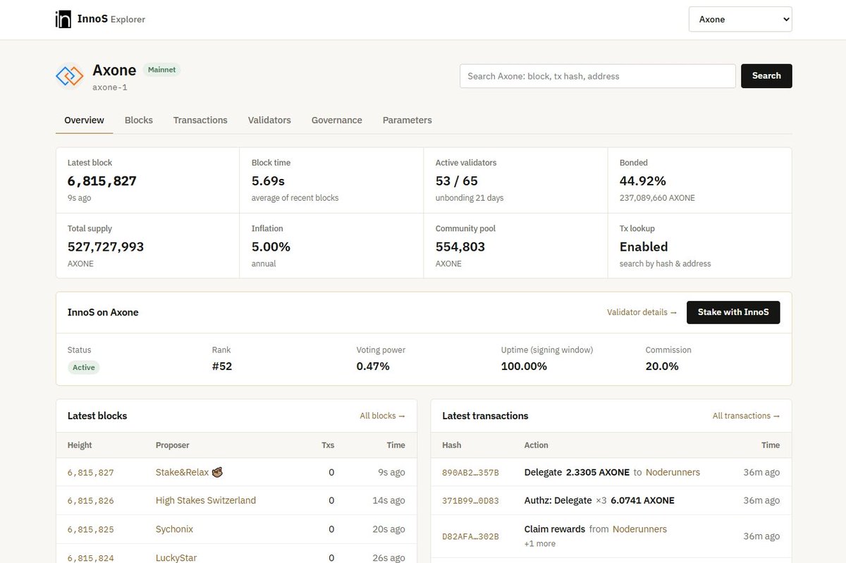Open block height 6,815,824
The height and width of the screenshot is (563, 846).
(91, 557)
